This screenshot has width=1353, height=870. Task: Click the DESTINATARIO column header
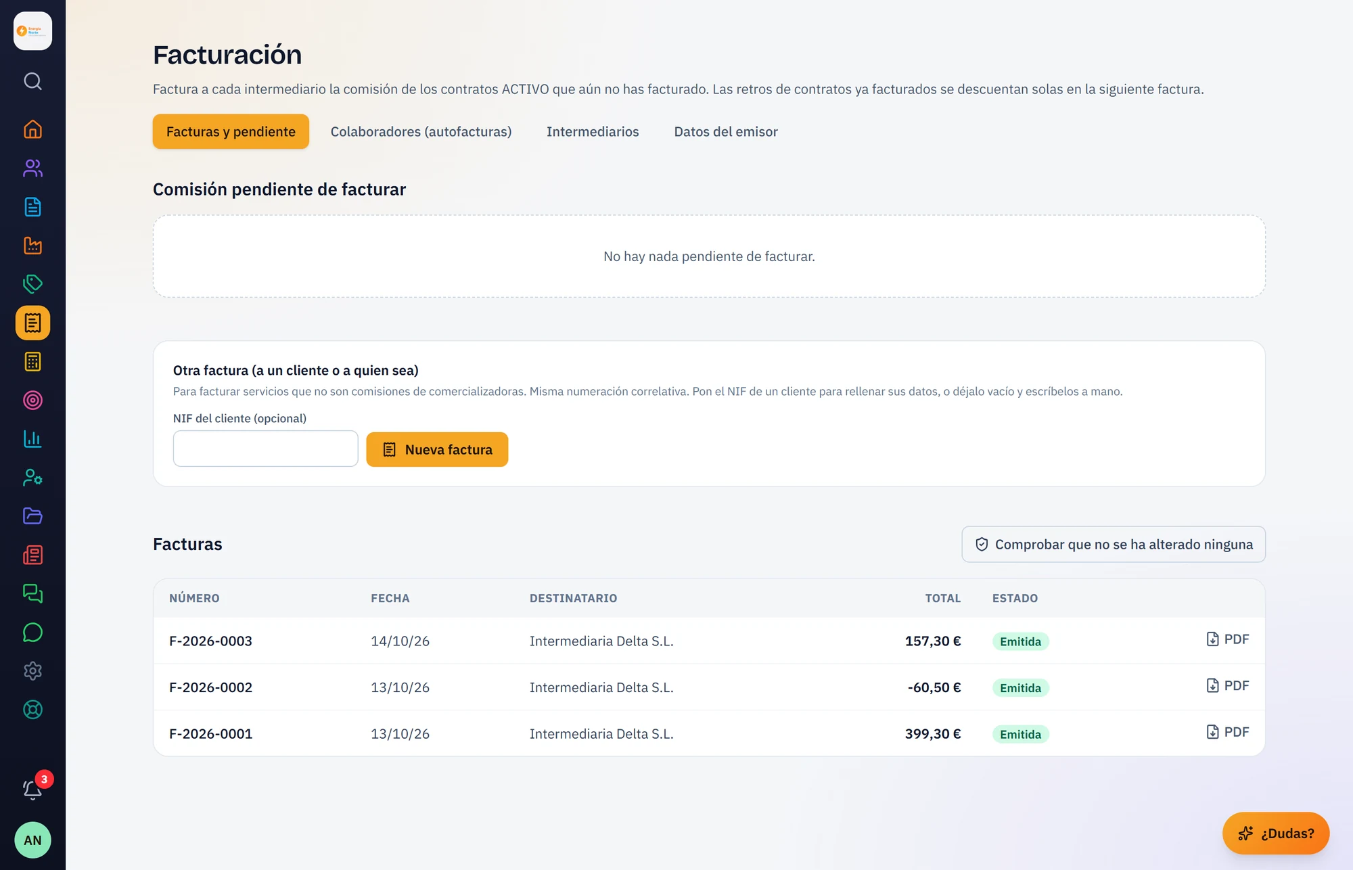(x=573, y=598)
